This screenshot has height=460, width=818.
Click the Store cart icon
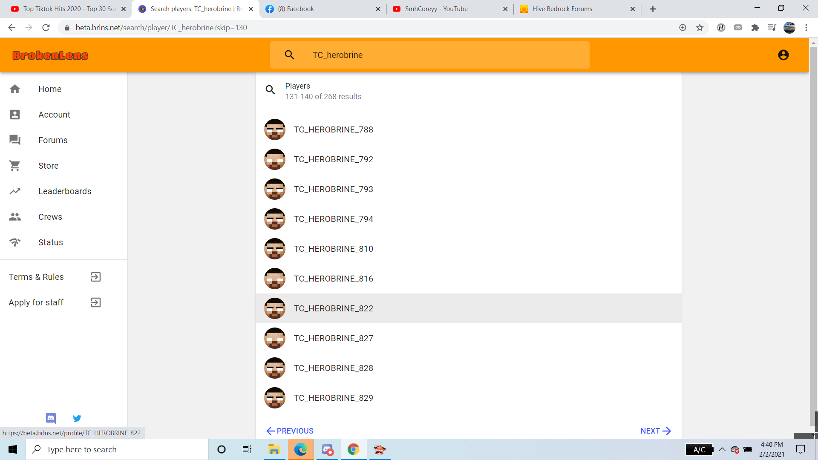click(x=15, y=166)
